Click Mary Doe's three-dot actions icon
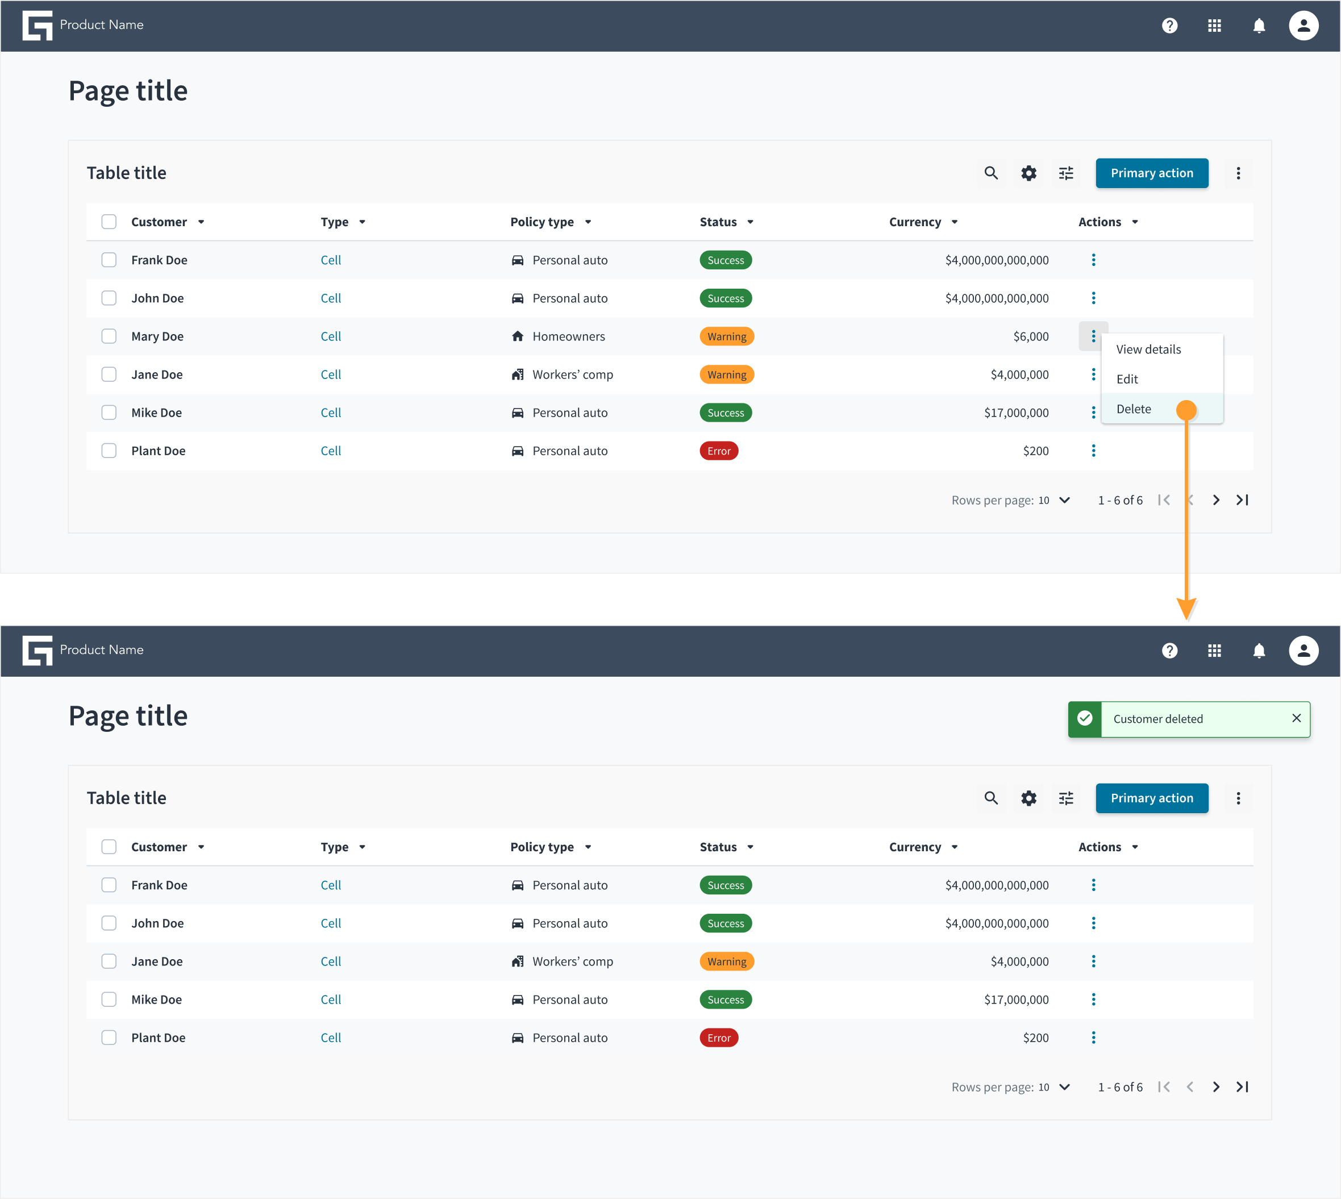 pos(1093,336)
